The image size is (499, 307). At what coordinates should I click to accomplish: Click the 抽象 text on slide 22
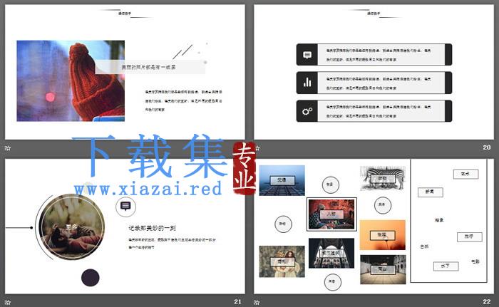click(439, 220)
